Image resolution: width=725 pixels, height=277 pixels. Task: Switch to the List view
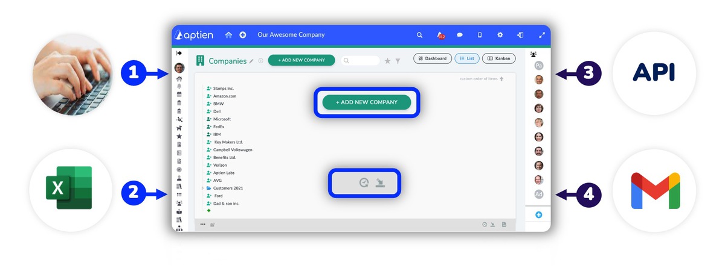coord(467,58)
